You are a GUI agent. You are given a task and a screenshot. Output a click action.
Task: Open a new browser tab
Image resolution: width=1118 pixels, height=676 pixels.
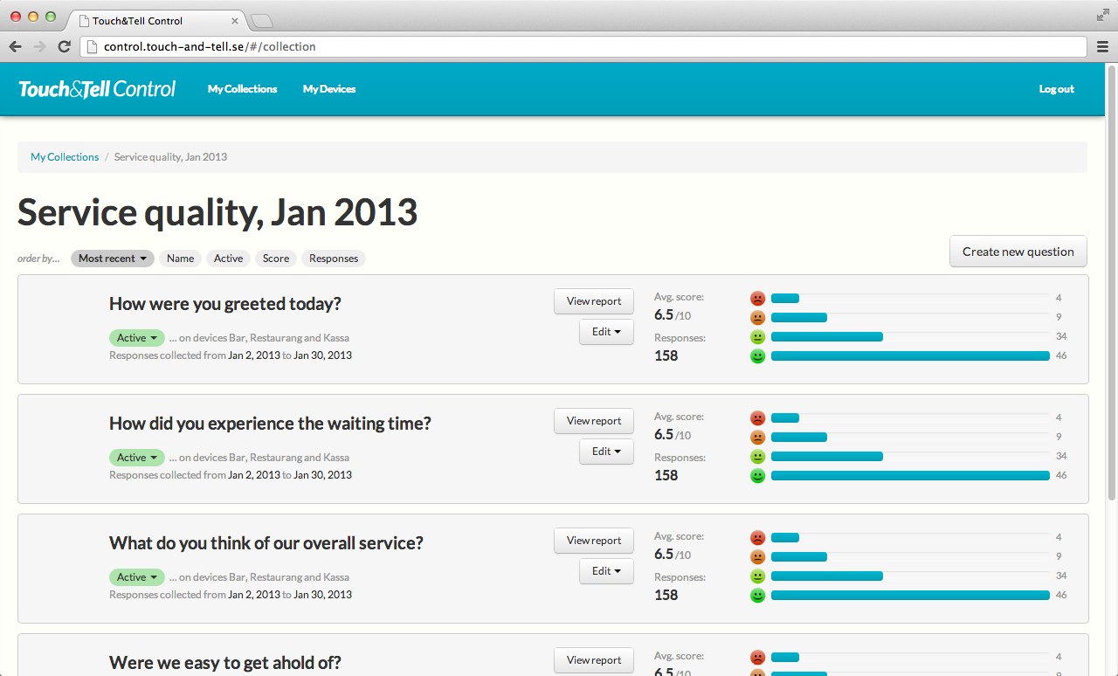click(262, 21)
